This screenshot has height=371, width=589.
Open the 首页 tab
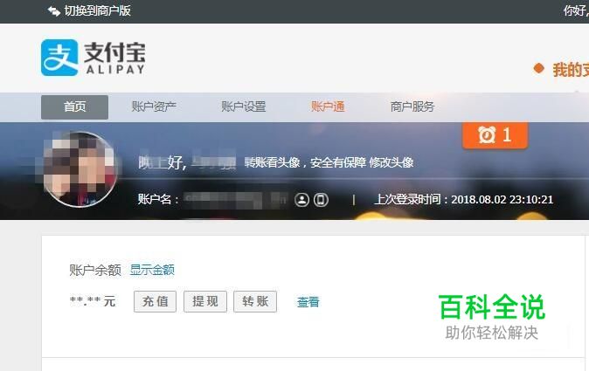pyautogui.click(x=75, y=106)
